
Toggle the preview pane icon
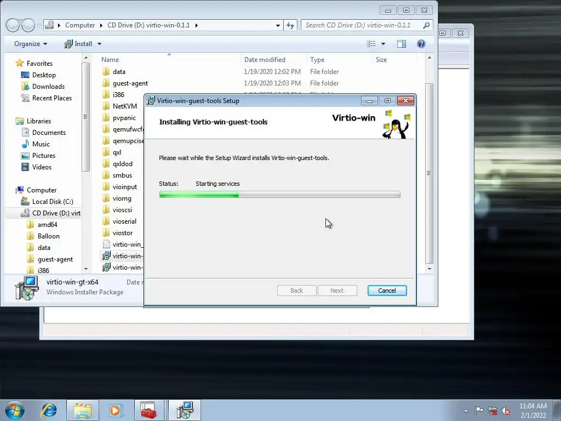pyautogui.click(x=402, y=44)
